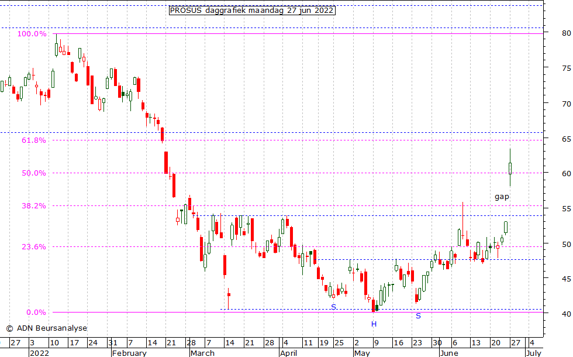Click the left shoulder 'S' marker near April 25

333,307
